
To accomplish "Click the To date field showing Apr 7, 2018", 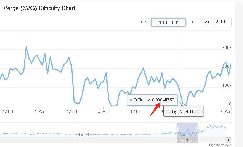I will [x=214, y=22].
